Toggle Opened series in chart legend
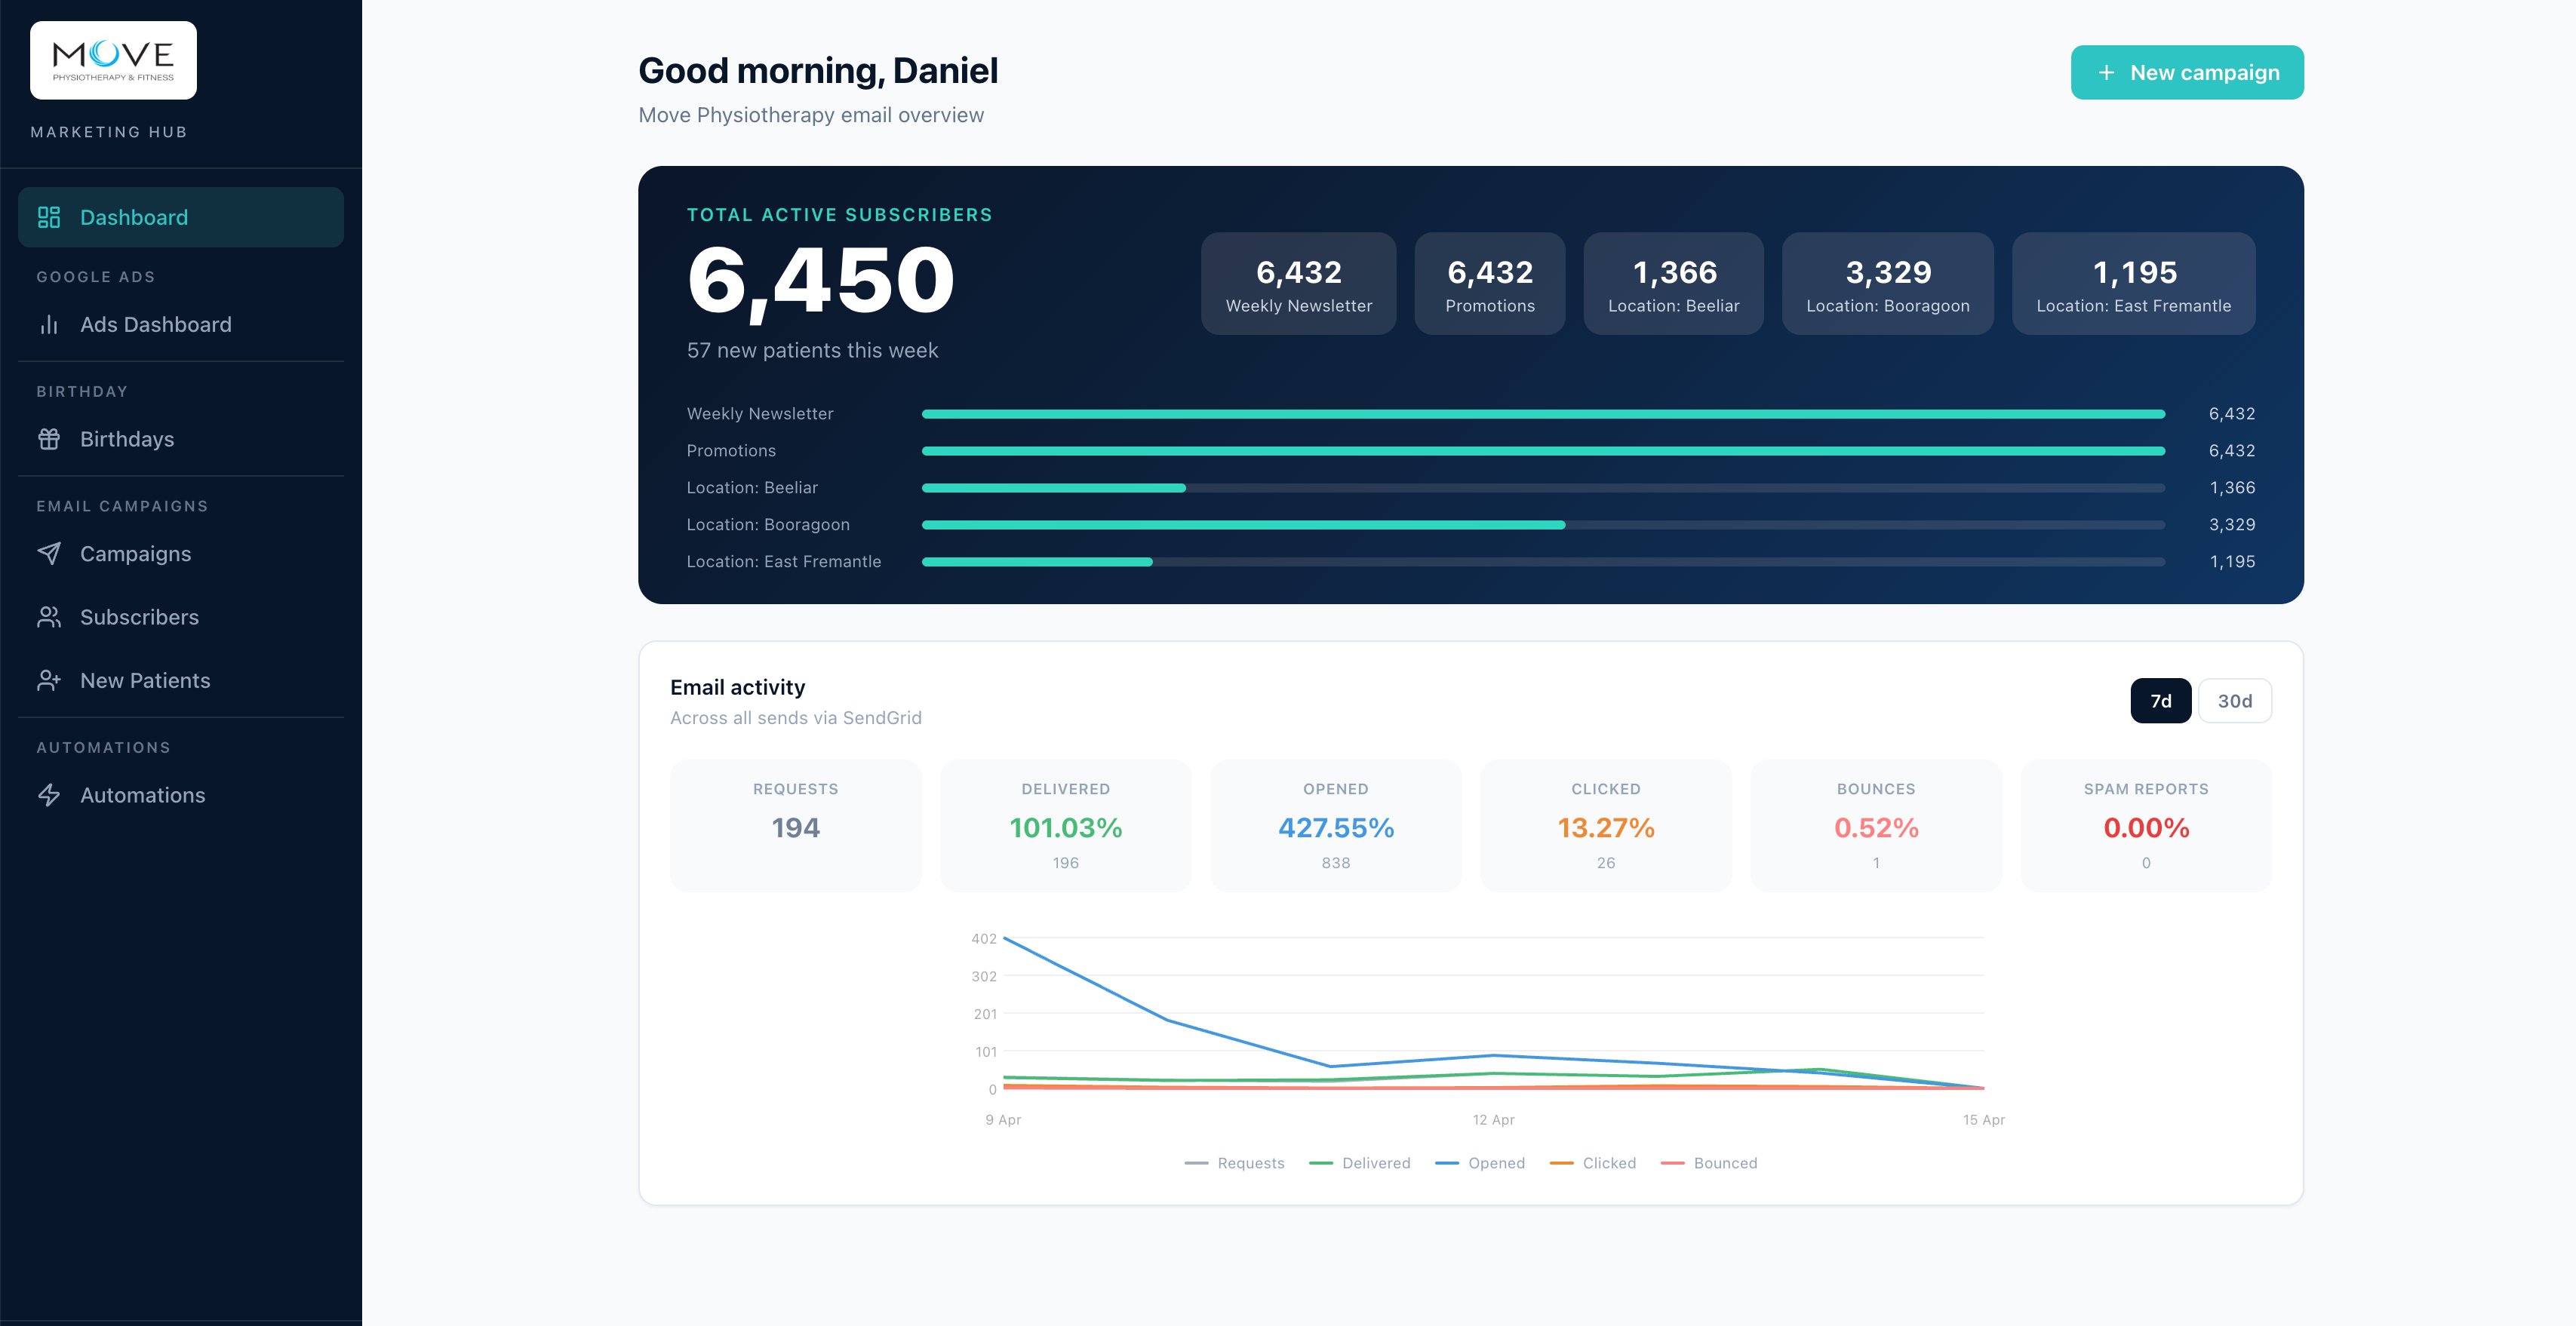2576x1326 pixels. click(x=1481, y=1163)
